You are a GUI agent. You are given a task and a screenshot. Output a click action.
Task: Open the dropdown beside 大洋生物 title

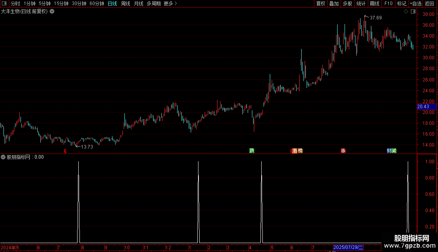click(52, 12)
